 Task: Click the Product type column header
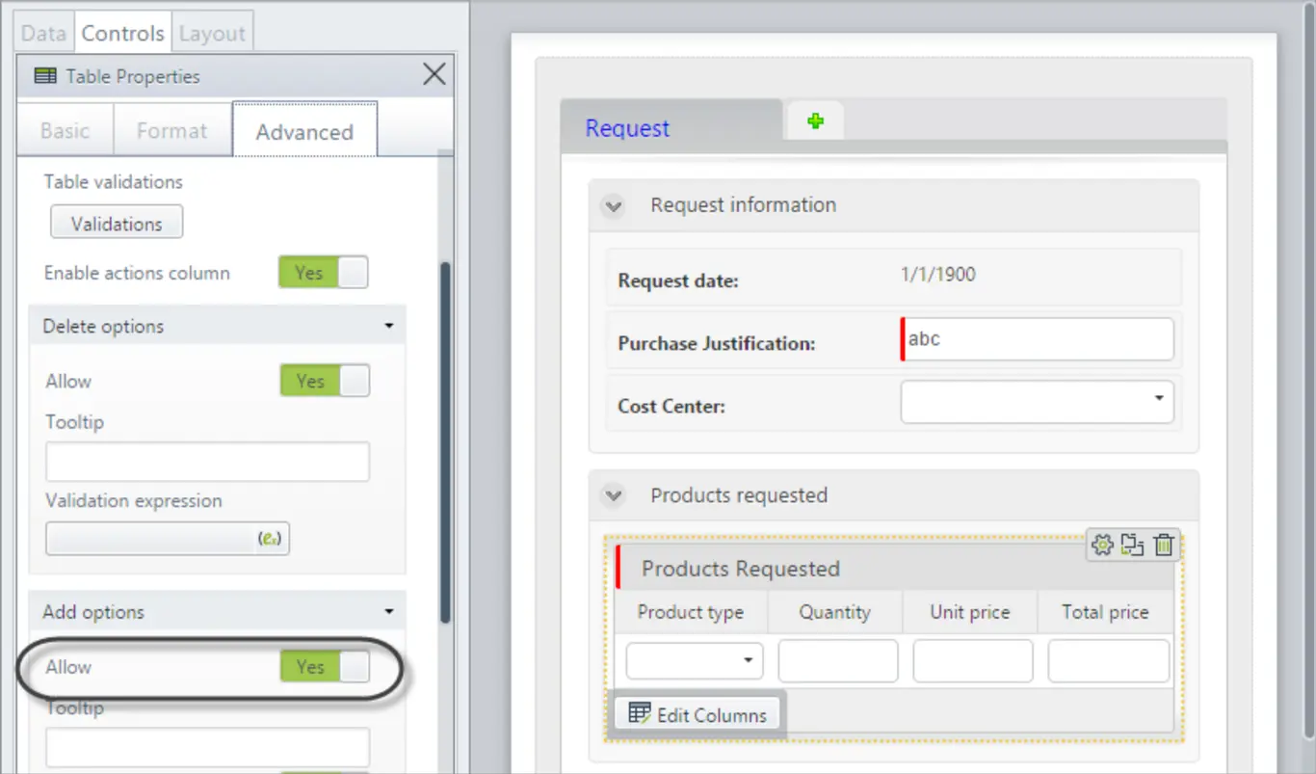691,612
